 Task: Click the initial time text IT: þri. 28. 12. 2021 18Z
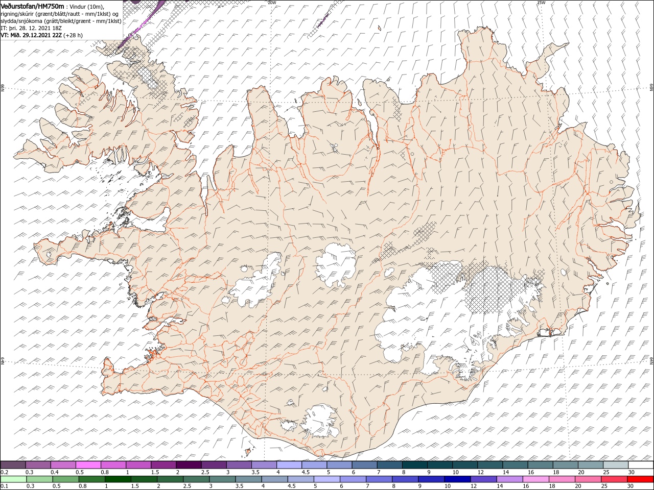pos(31,28)
